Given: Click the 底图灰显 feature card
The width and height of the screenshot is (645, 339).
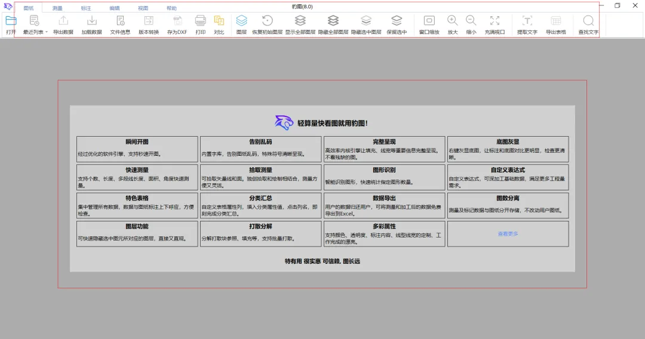Looking at the screenshot, I should [x=508, y=149].
